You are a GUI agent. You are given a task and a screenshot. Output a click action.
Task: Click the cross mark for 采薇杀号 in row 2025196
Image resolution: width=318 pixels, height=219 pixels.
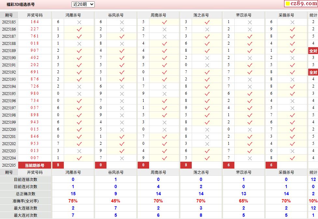tap(292, 101)
